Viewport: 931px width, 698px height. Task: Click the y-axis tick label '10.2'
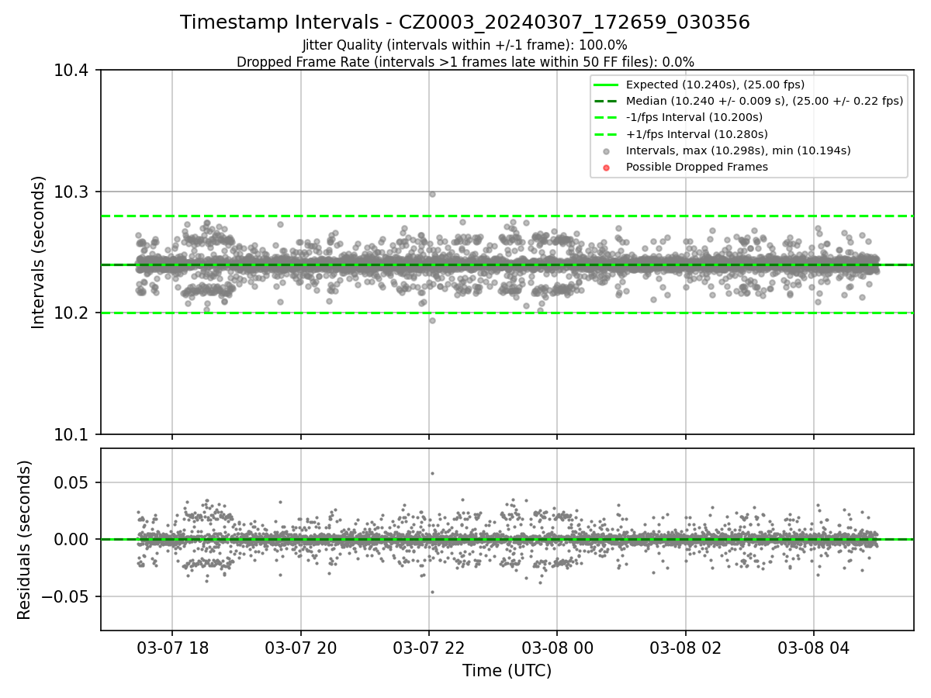[x=72, y=313]
